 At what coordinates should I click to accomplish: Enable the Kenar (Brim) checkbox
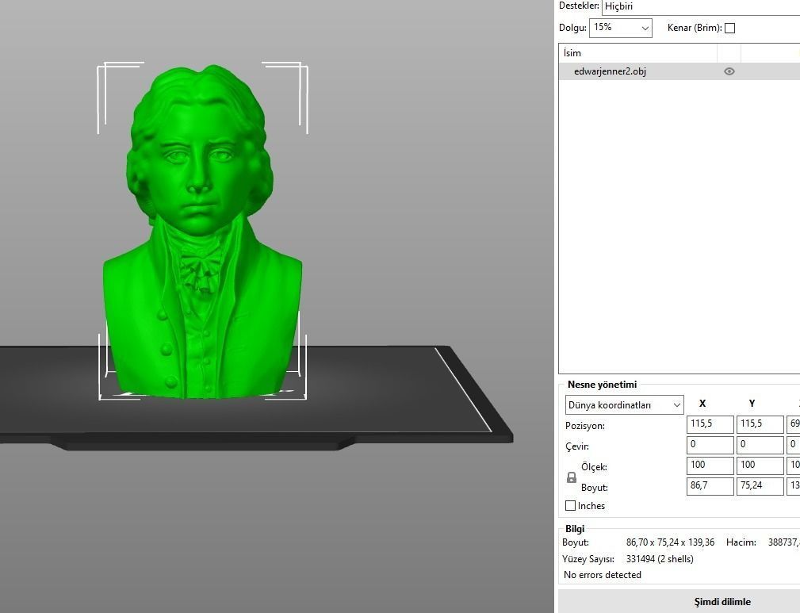pyautogui.click(x=729, y=27)
